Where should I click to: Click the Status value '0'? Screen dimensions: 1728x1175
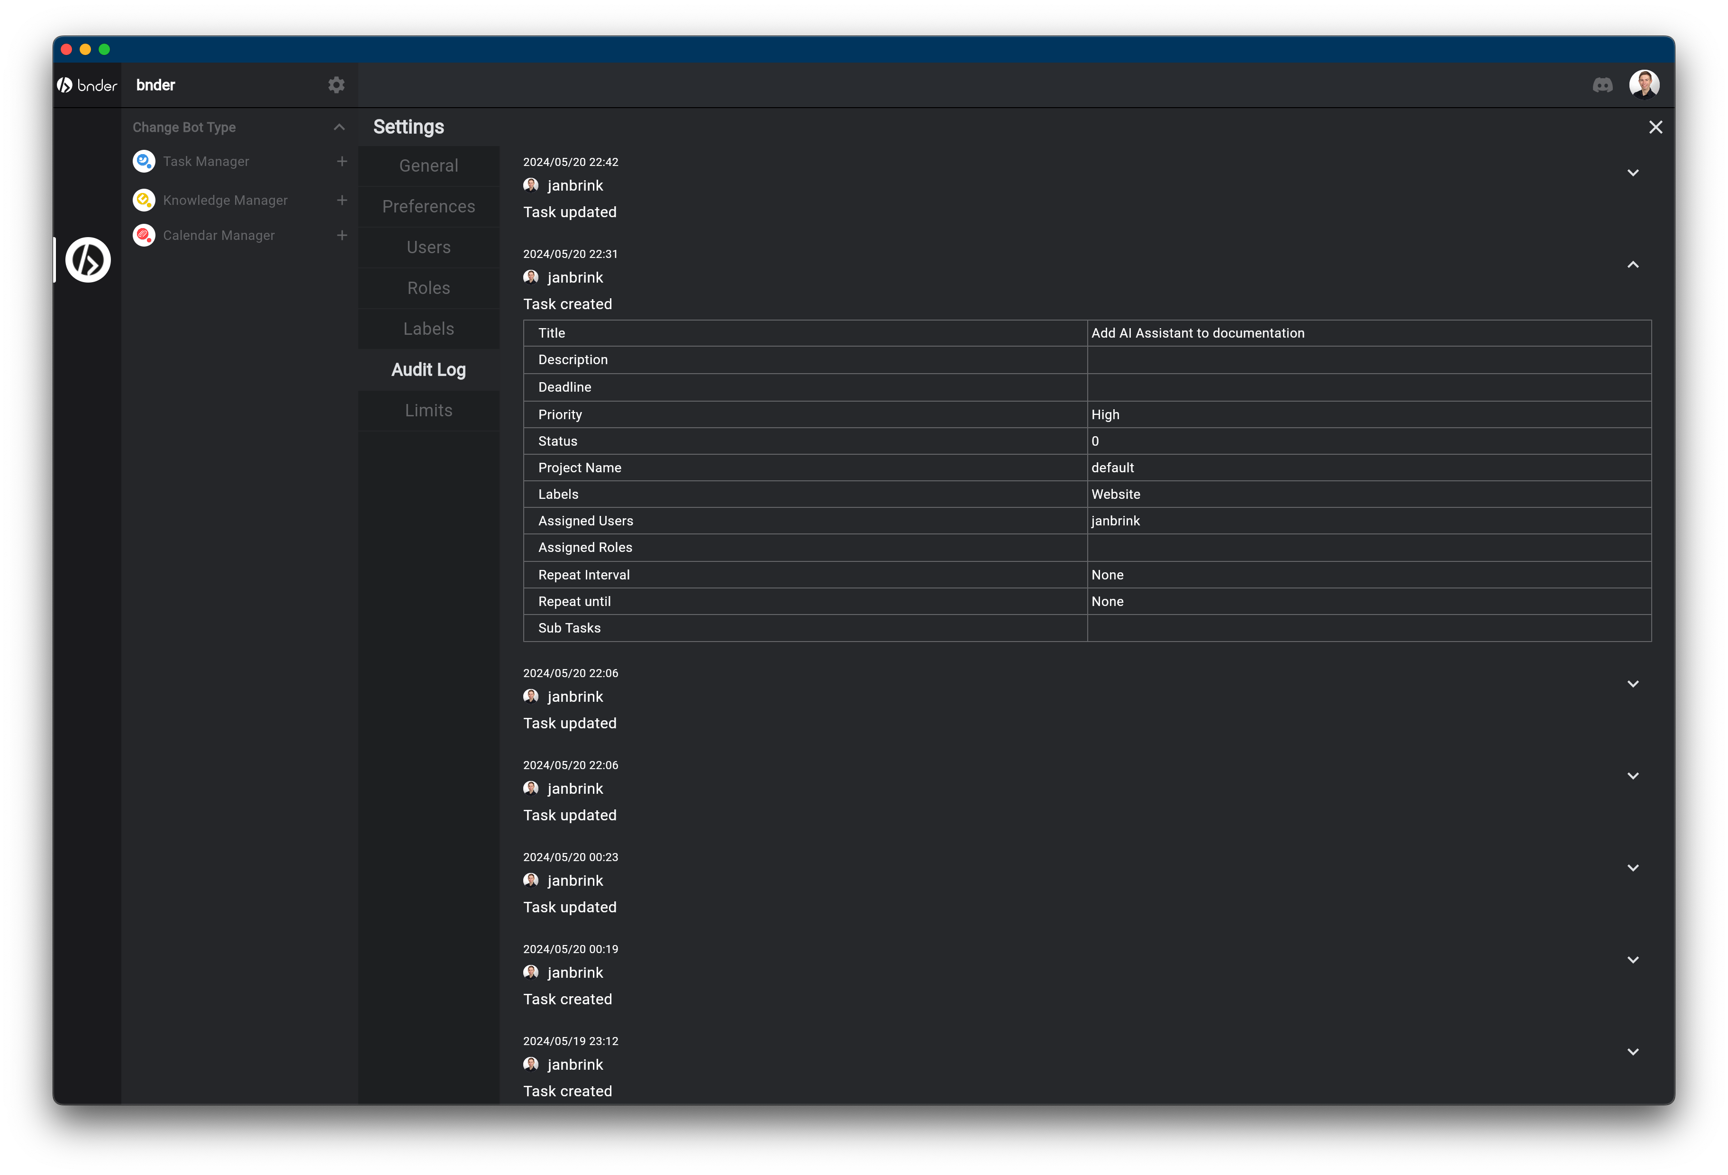(1094, 441)
